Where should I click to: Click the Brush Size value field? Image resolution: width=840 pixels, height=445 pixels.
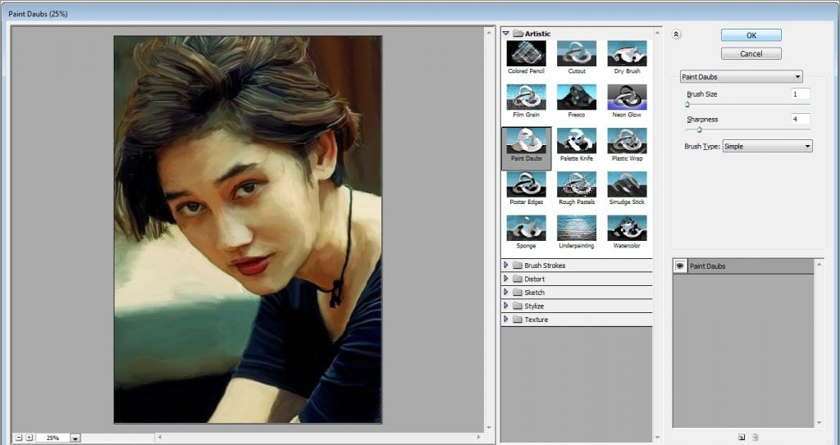[800, 94]
